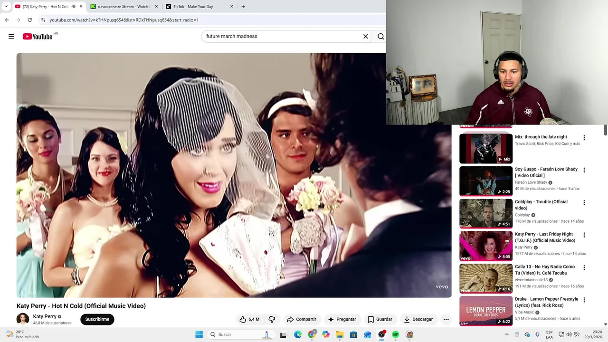This screenshot has width=608, height=342.
Task: Open options for Drake - Lemon Pepper Freestyle
Action: point(584,300)
